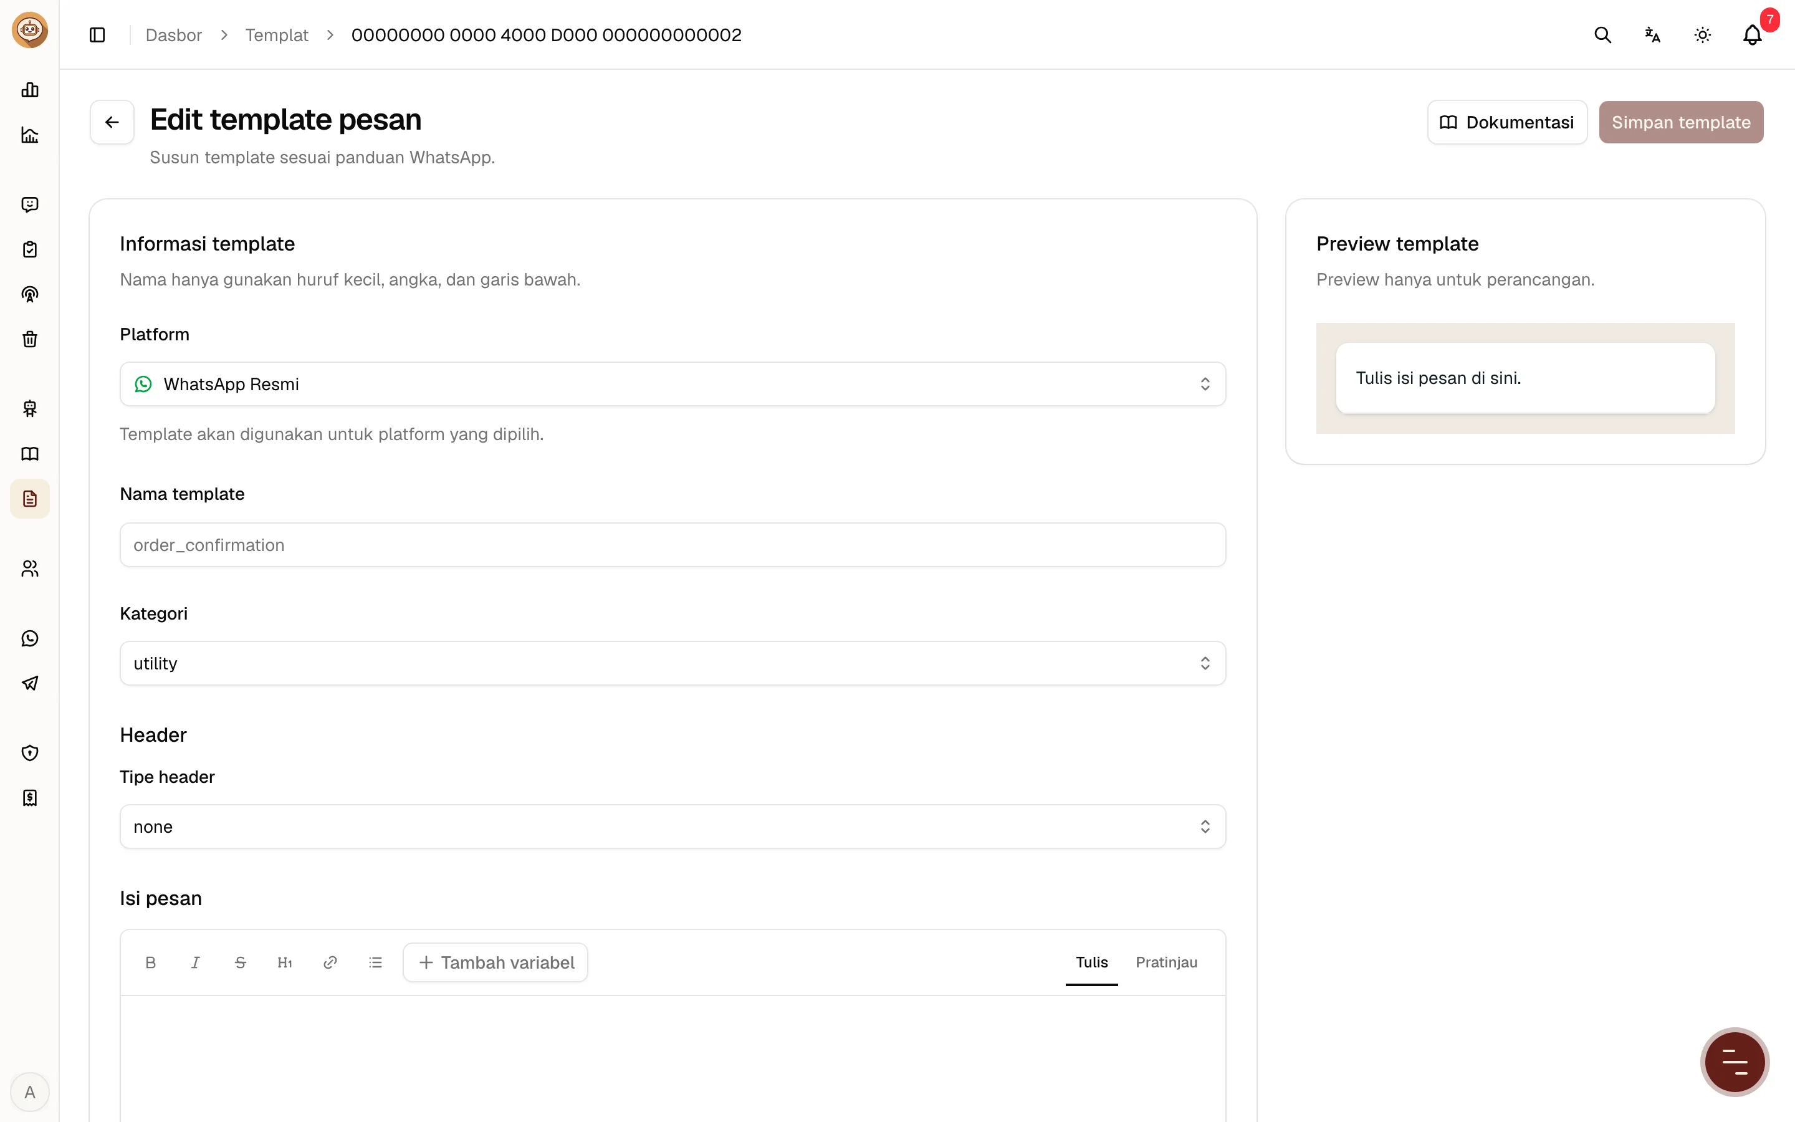The width and height of the screenshot is (1795, 1122).
Task: Open the Platform dropdown WhatsApp Resmi
Action: tap(672, 385)
